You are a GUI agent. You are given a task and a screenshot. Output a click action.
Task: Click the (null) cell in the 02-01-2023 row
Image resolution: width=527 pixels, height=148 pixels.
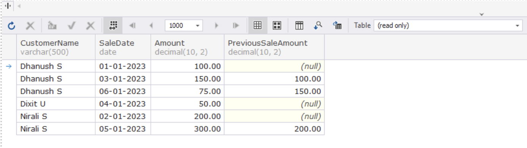pos(274,116)
